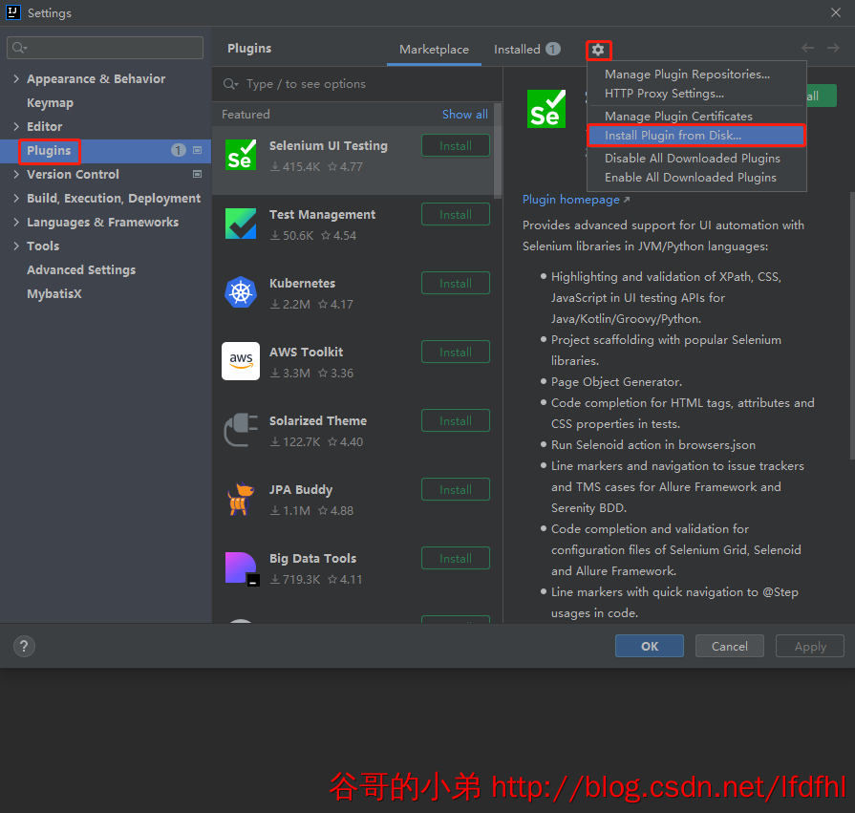Choose Manage Plugin Repositories menu item
855x813 pixels.
point(696,75)
